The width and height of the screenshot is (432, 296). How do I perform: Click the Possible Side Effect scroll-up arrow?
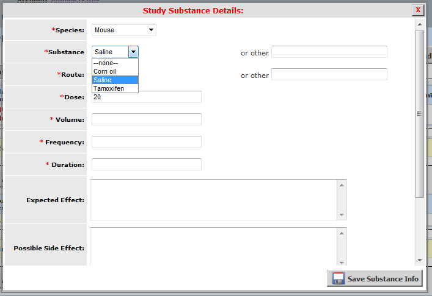(342, 233)
